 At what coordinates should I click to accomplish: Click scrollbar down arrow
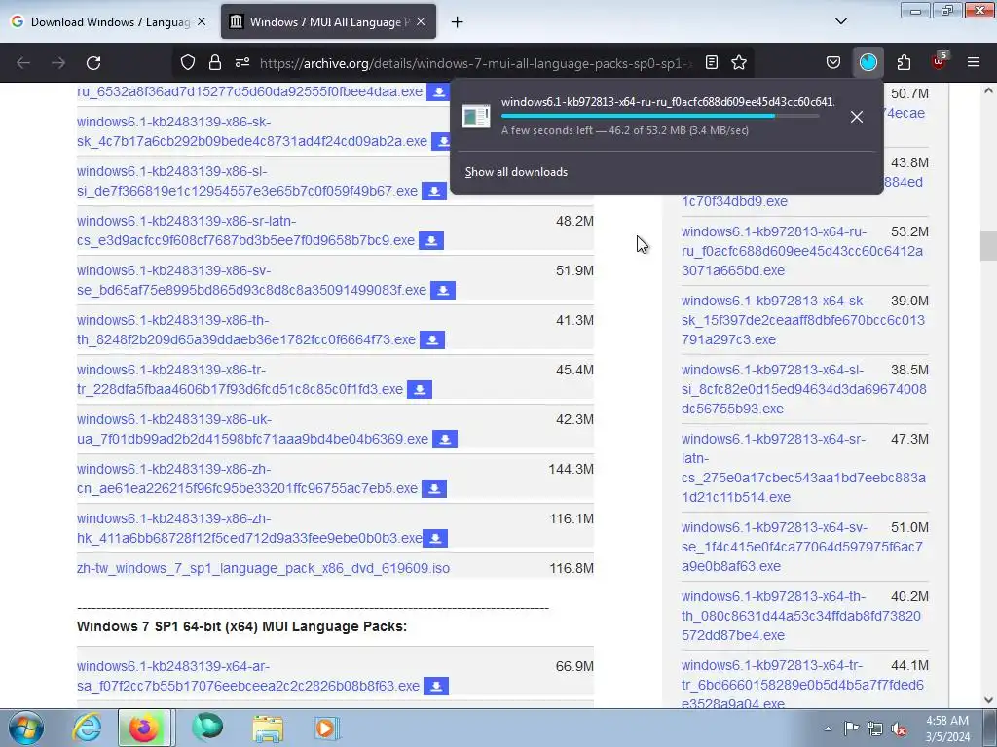988,700
